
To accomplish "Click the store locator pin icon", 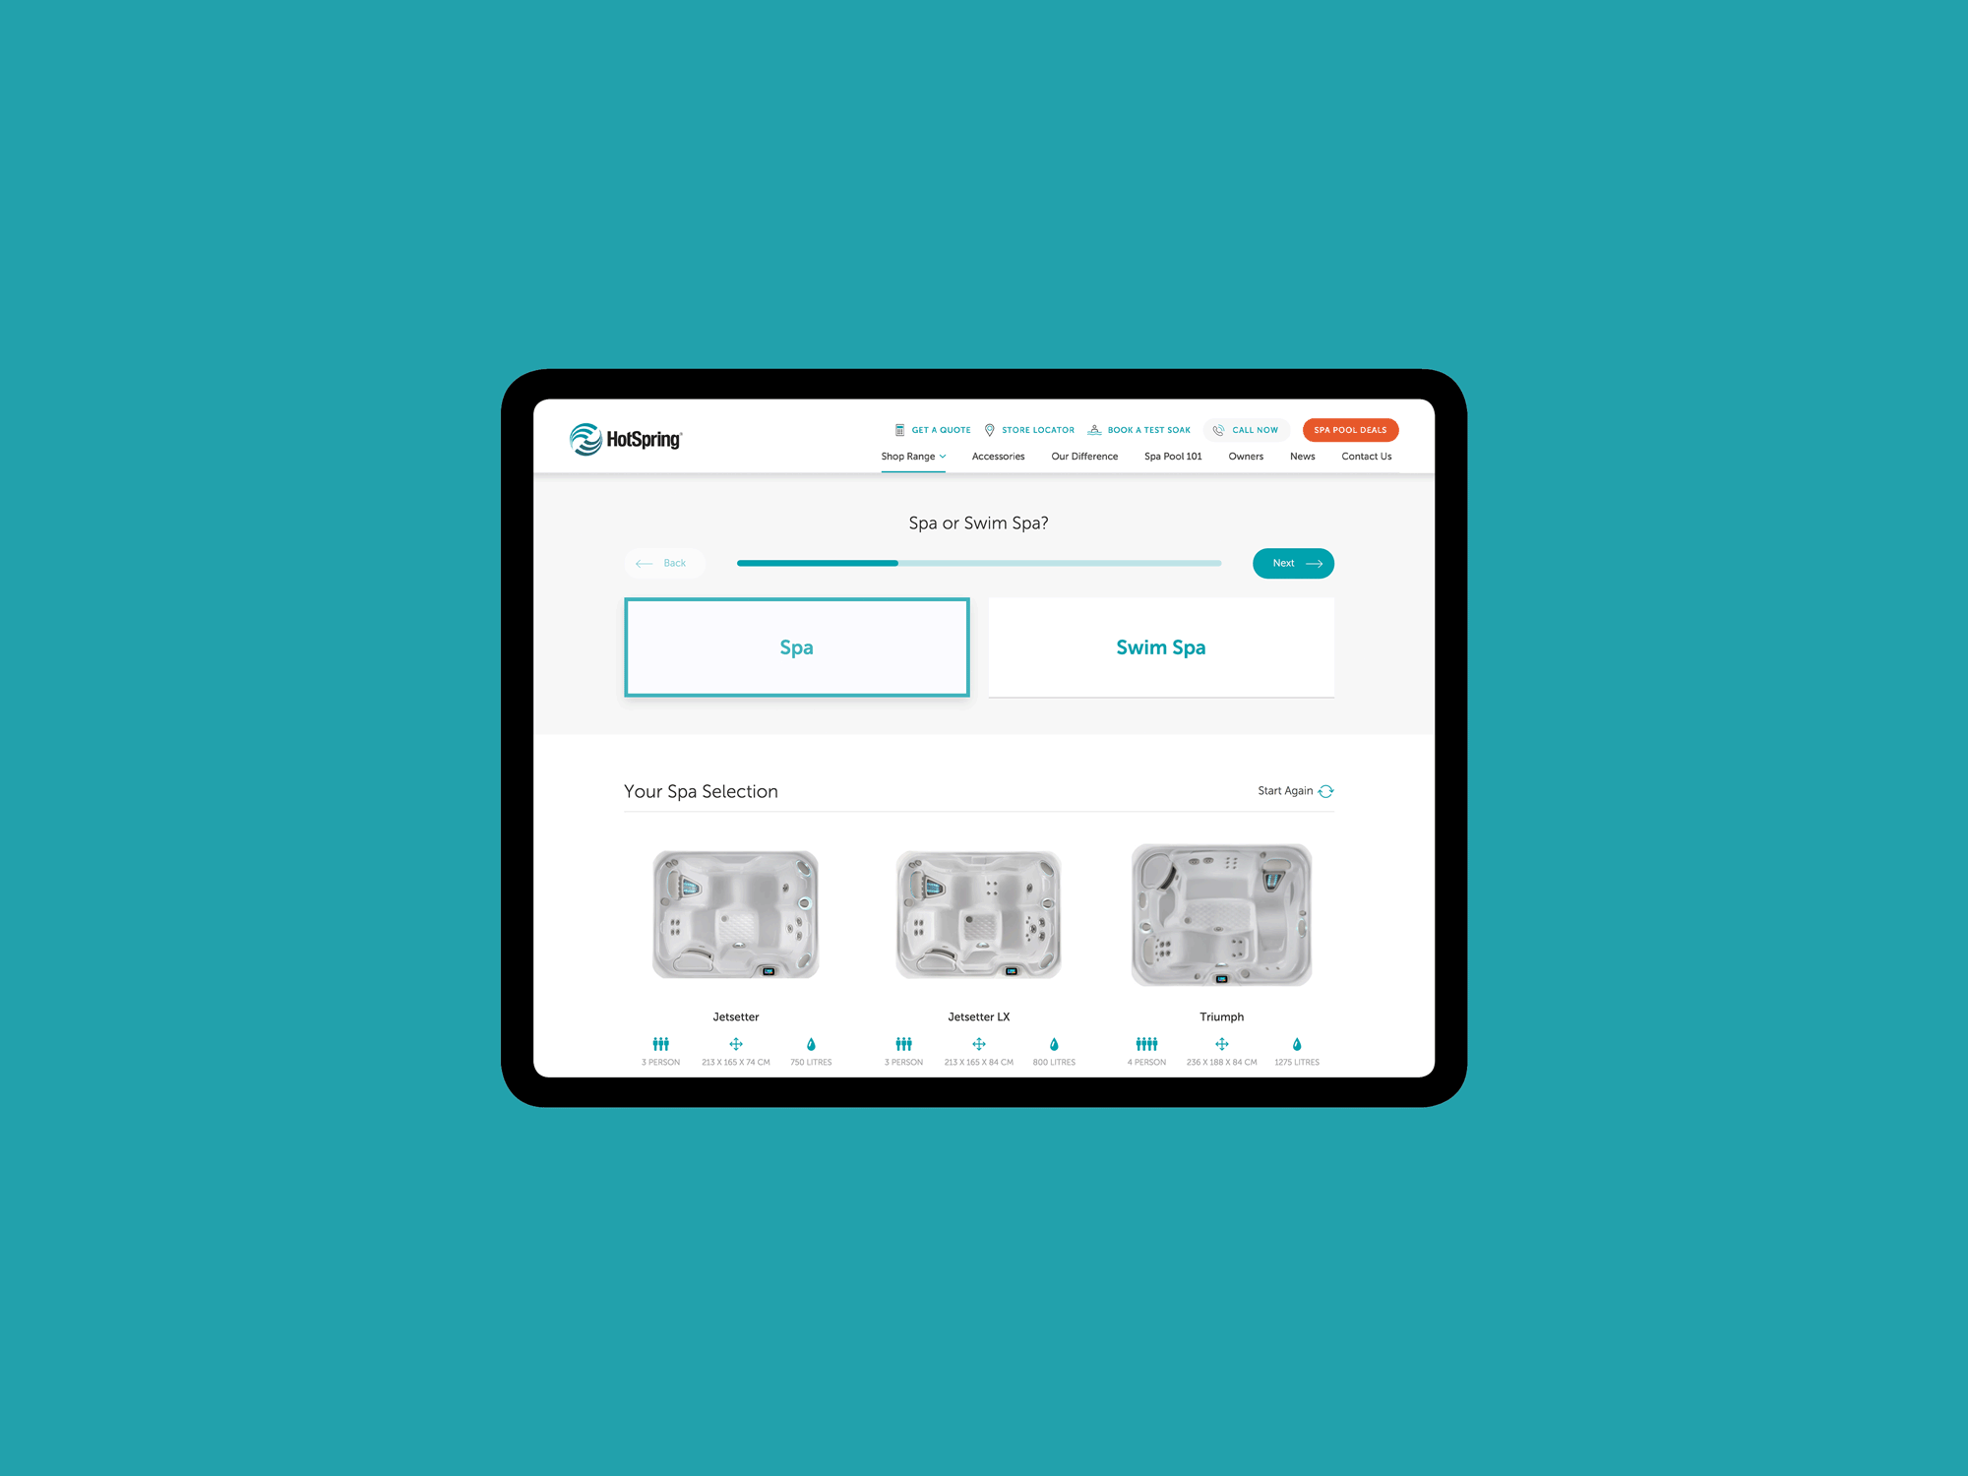I will [987, 431].
